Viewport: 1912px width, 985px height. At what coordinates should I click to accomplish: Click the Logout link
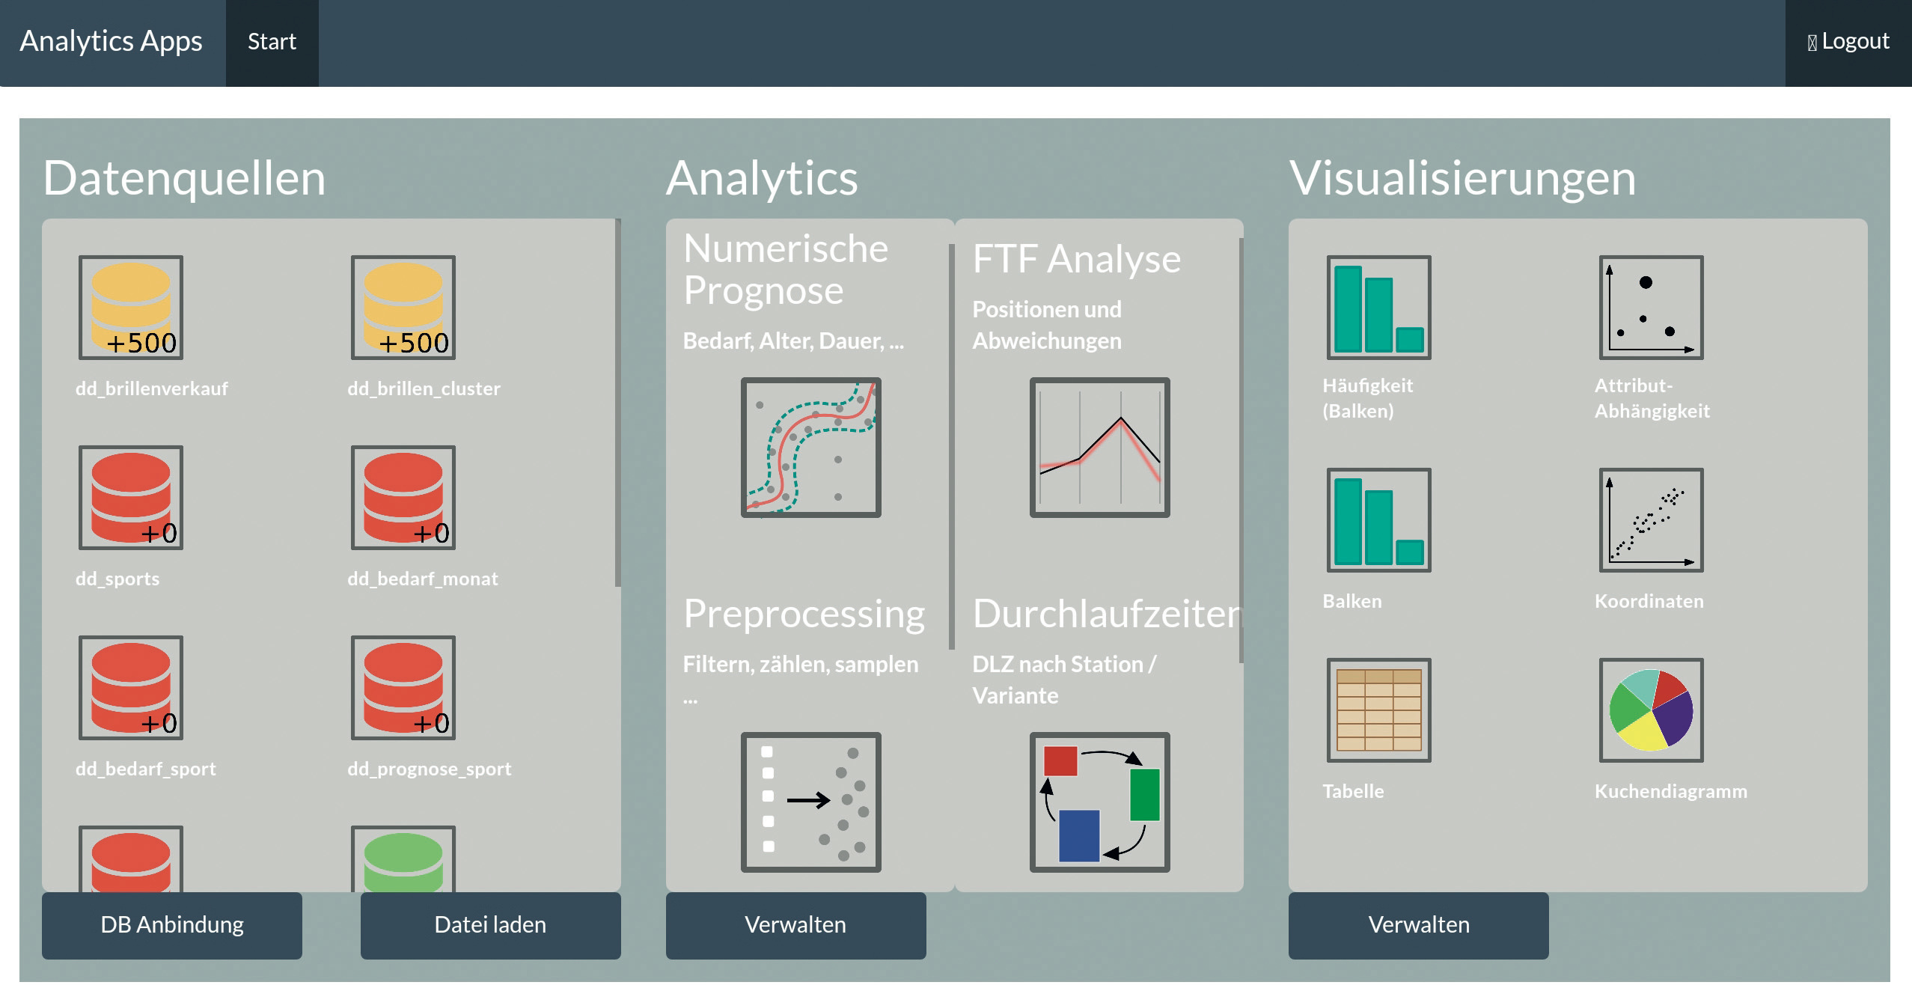pyautogui.click(x=1848, y=42)
